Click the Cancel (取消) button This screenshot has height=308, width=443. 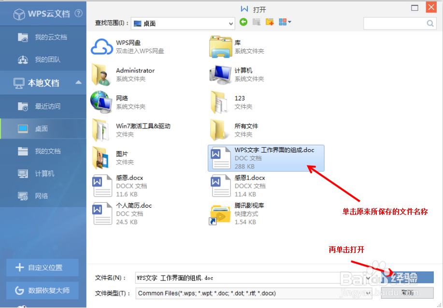coord(407,293)
